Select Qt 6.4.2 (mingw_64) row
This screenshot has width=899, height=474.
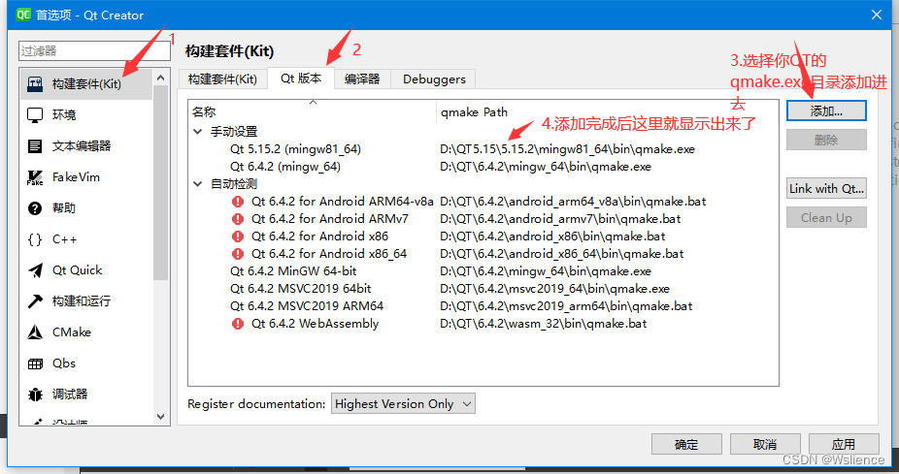click(483, 167)
